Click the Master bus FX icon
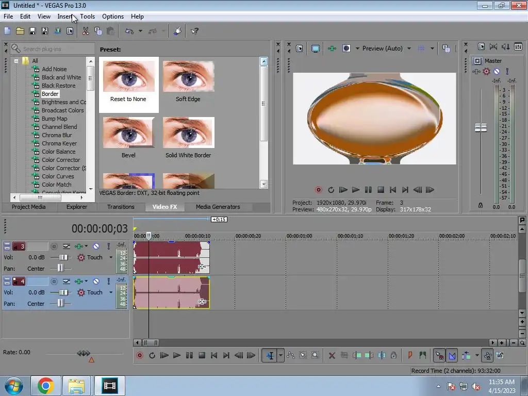The image size is (528, 396). point(476,71)
